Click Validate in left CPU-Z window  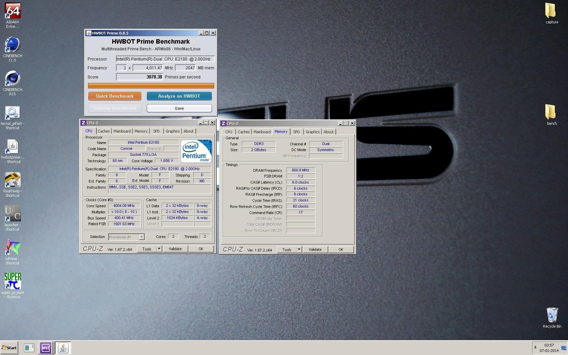click(x=175, y=249)
